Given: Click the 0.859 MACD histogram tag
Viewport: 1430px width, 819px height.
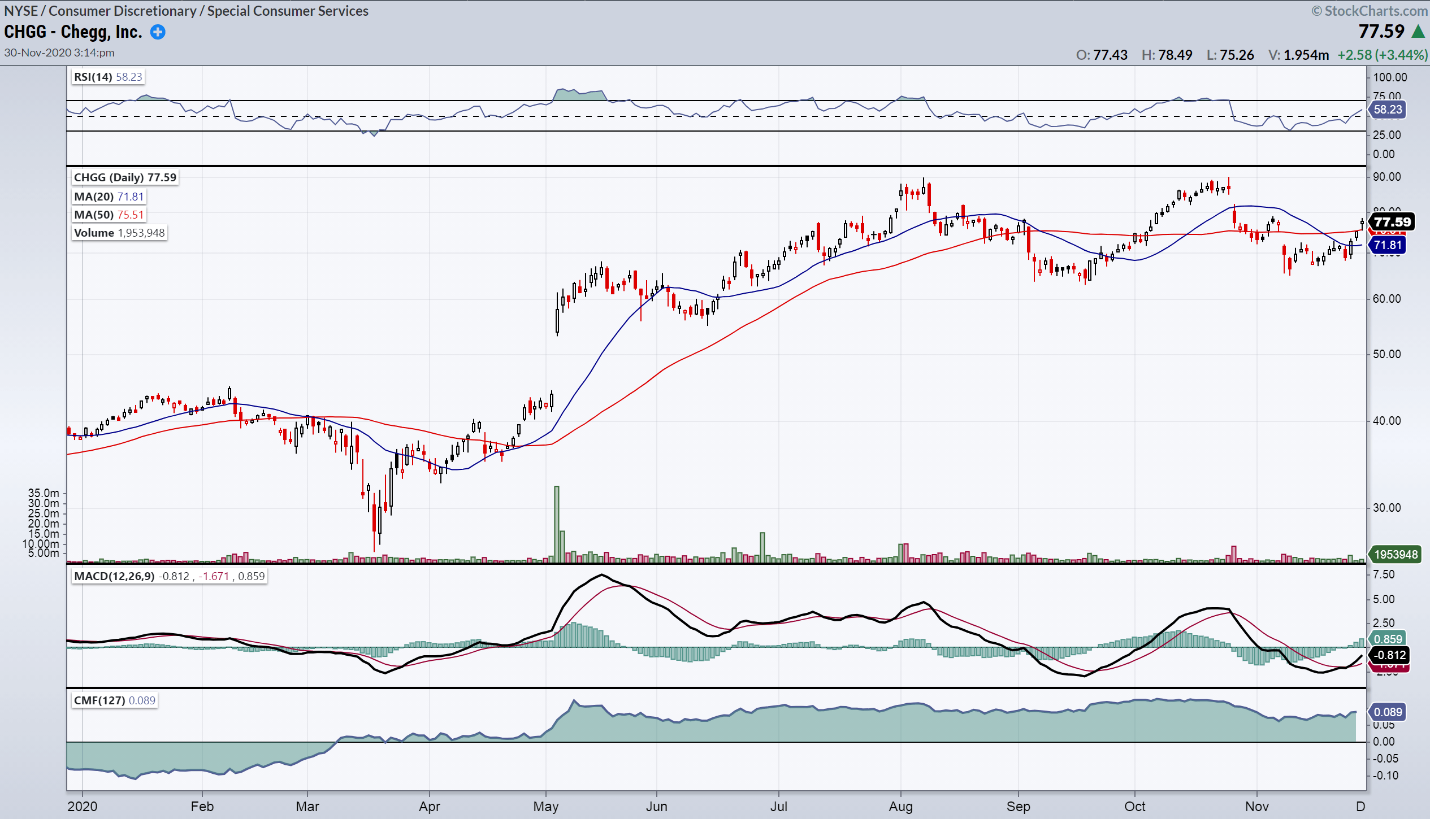Looking at the screenshot, I should click(1388, 639).
